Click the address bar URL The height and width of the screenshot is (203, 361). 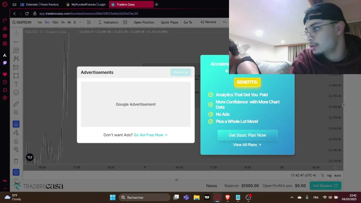(89, 14)
